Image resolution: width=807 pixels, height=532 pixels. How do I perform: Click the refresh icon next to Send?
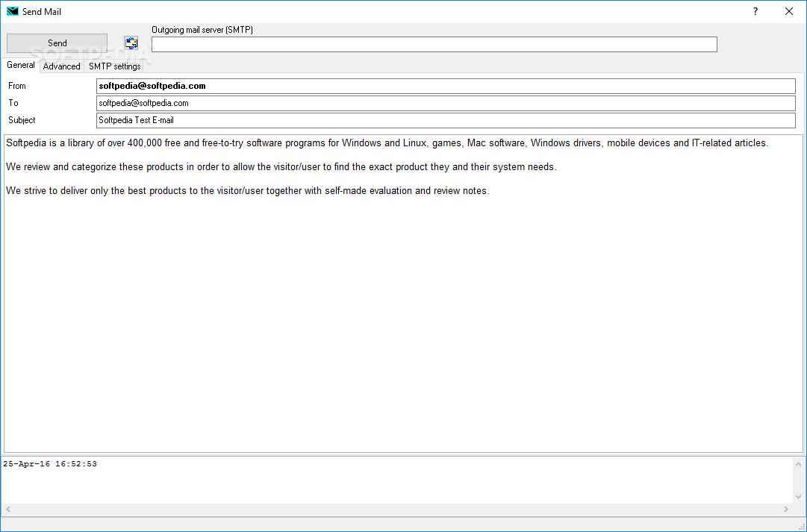131,43
